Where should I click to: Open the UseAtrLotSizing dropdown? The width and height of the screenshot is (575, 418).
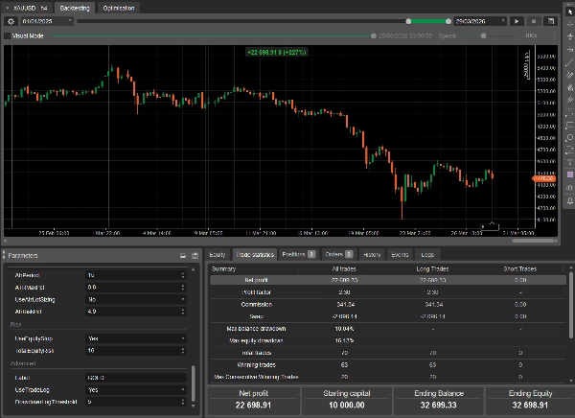[133, 299]
